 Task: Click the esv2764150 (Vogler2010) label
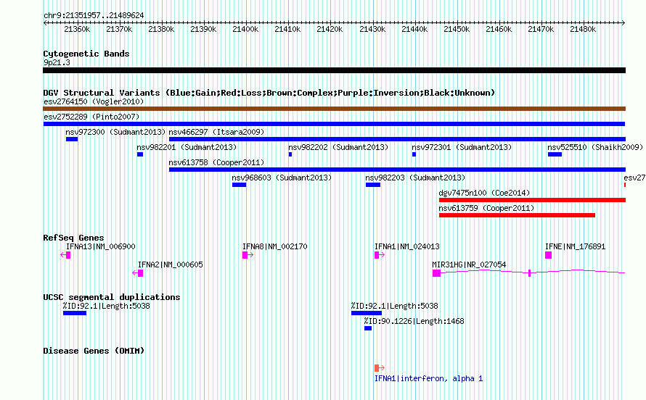[x=94, y=101]
